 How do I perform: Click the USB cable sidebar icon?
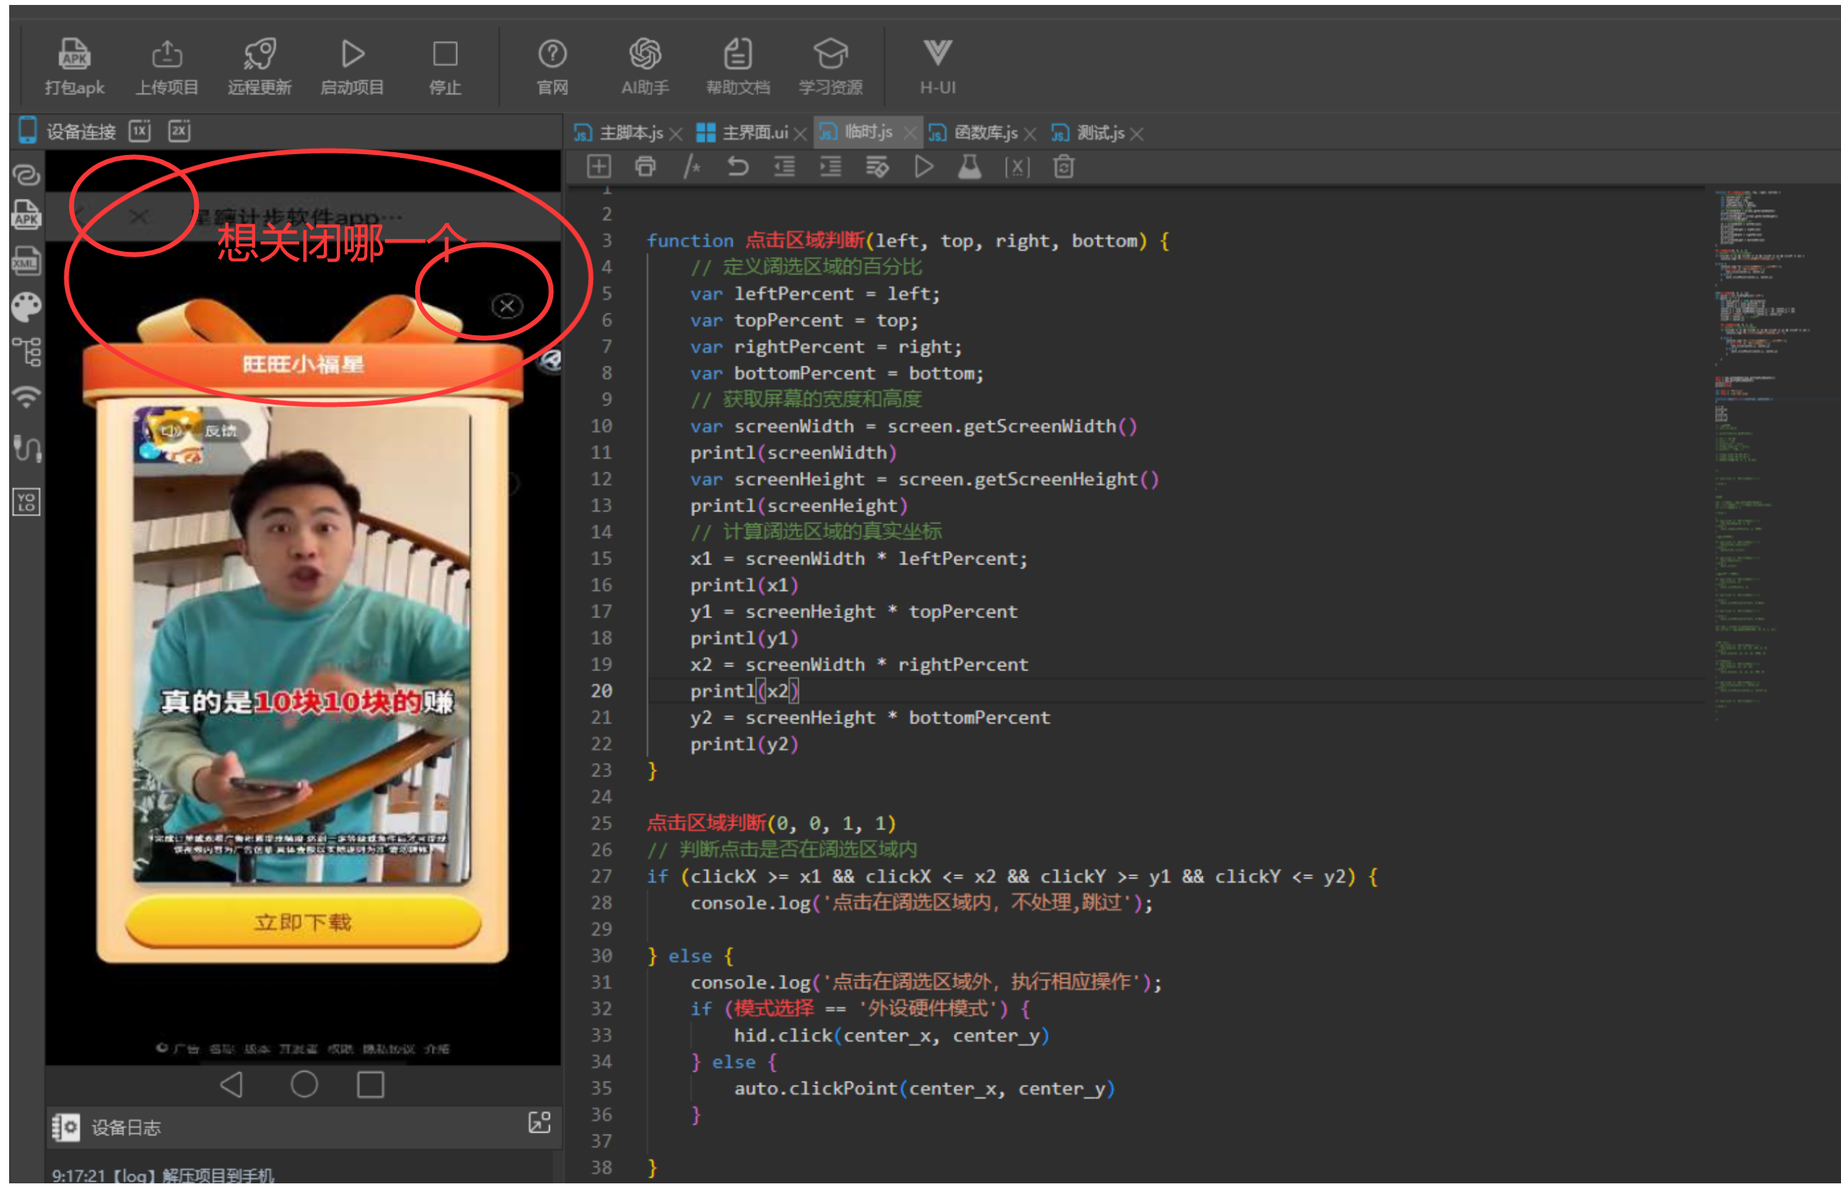click(x=26, y=448)
